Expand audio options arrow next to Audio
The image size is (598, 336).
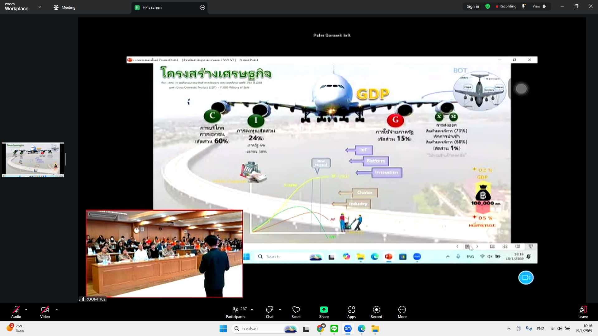point(26,310)
